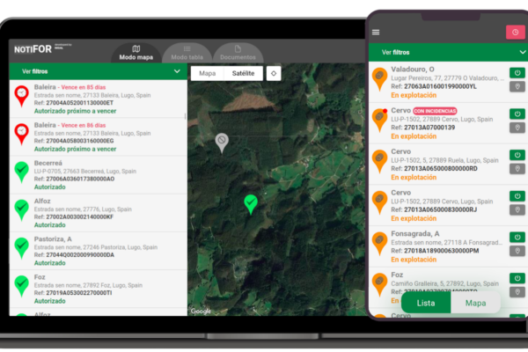Click red clock pin for Baleira 86 días
Screen dimensions: 528x352
pyautogui.click(x=21, y=134)
